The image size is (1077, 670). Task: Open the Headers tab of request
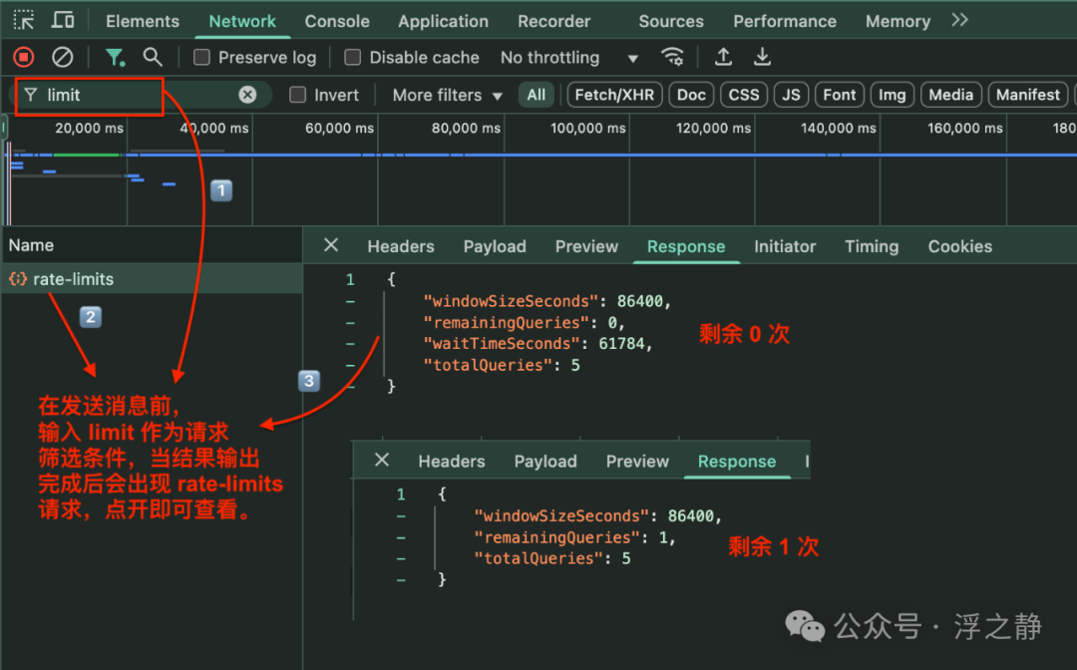(400, 246)
